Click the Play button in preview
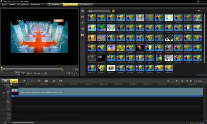The image size is (207, 124). pos(23,73)
